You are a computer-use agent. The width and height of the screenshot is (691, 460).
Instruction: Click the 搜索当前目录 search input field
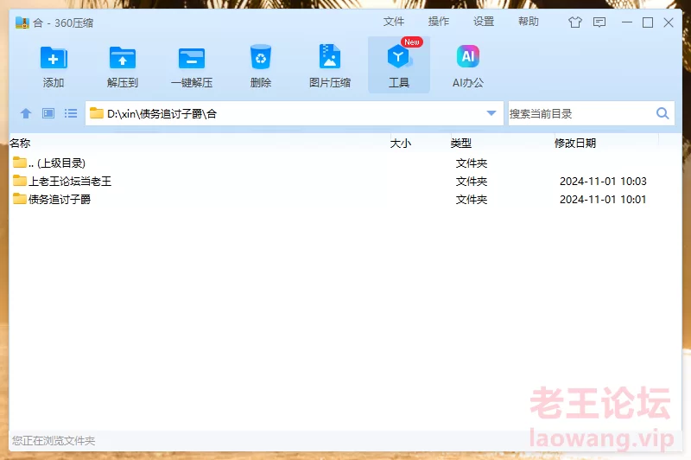(577, 113)
